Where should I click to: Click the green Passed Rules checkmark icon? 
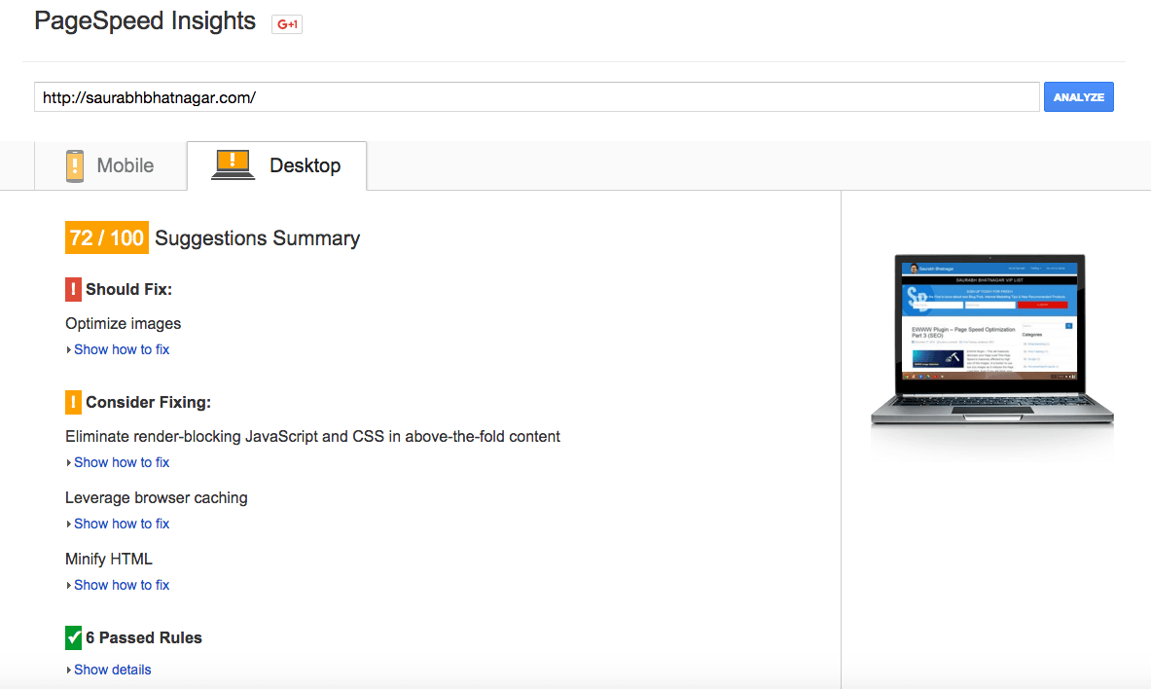(x=73, y=637)
